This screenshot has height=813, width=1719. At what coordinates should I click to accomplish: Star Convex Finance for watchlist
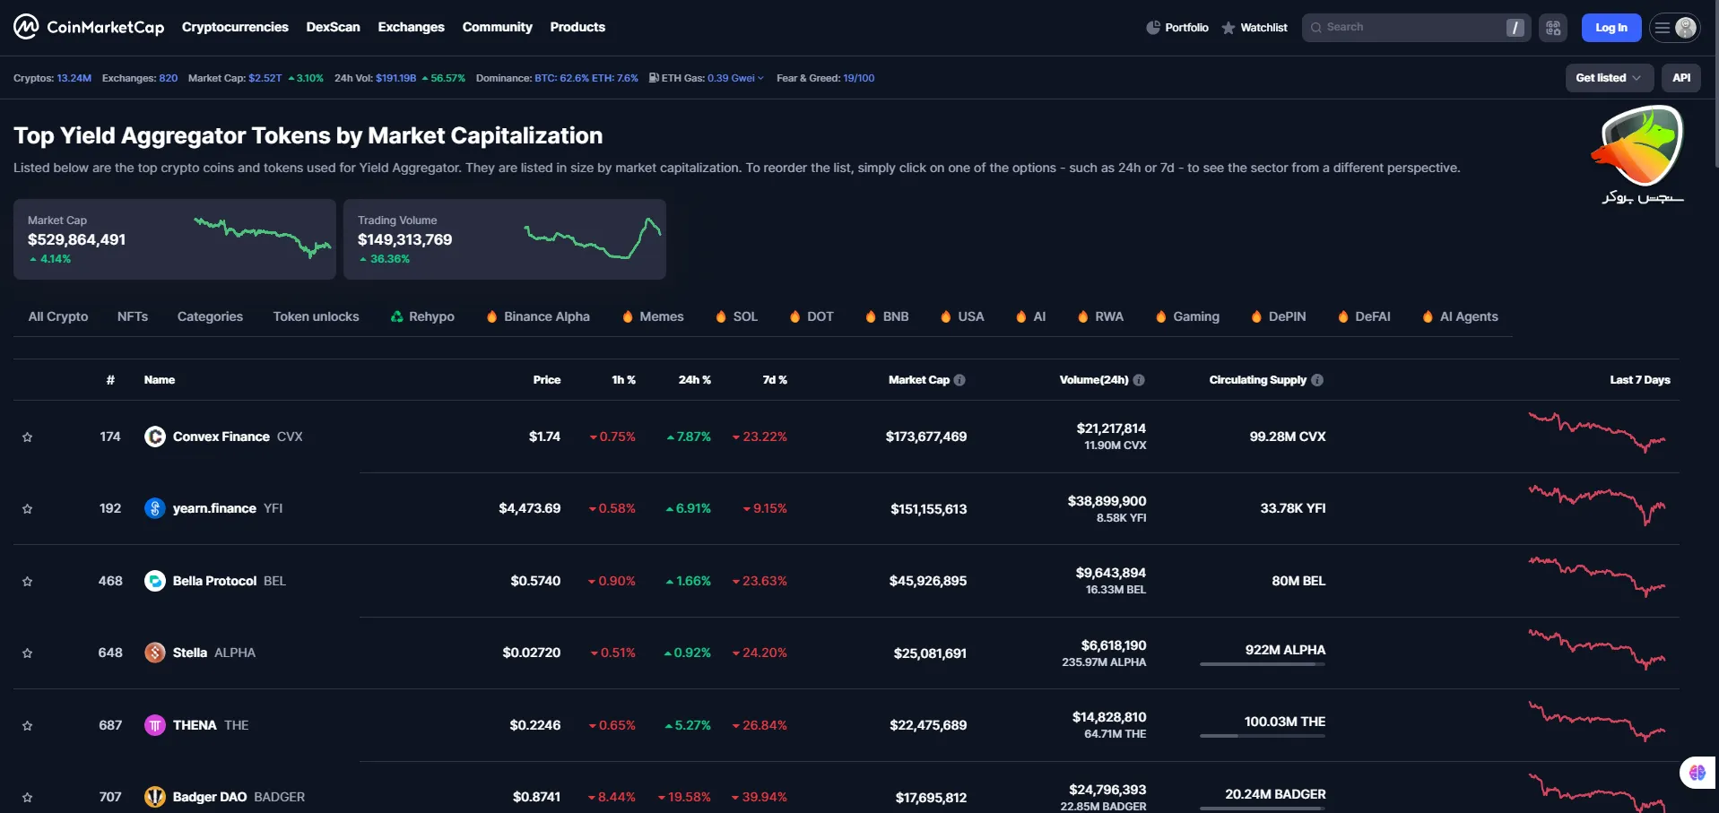(x=28, y=437)
